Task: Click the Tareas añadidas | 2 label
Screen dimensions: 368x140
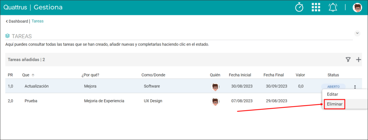Action: point(26,60)
